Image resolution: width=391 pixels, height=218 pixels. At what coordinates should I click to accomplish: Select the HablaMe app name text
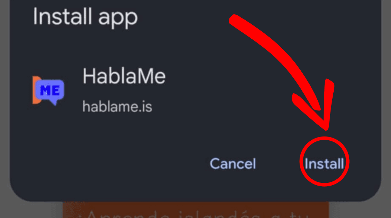124,76
